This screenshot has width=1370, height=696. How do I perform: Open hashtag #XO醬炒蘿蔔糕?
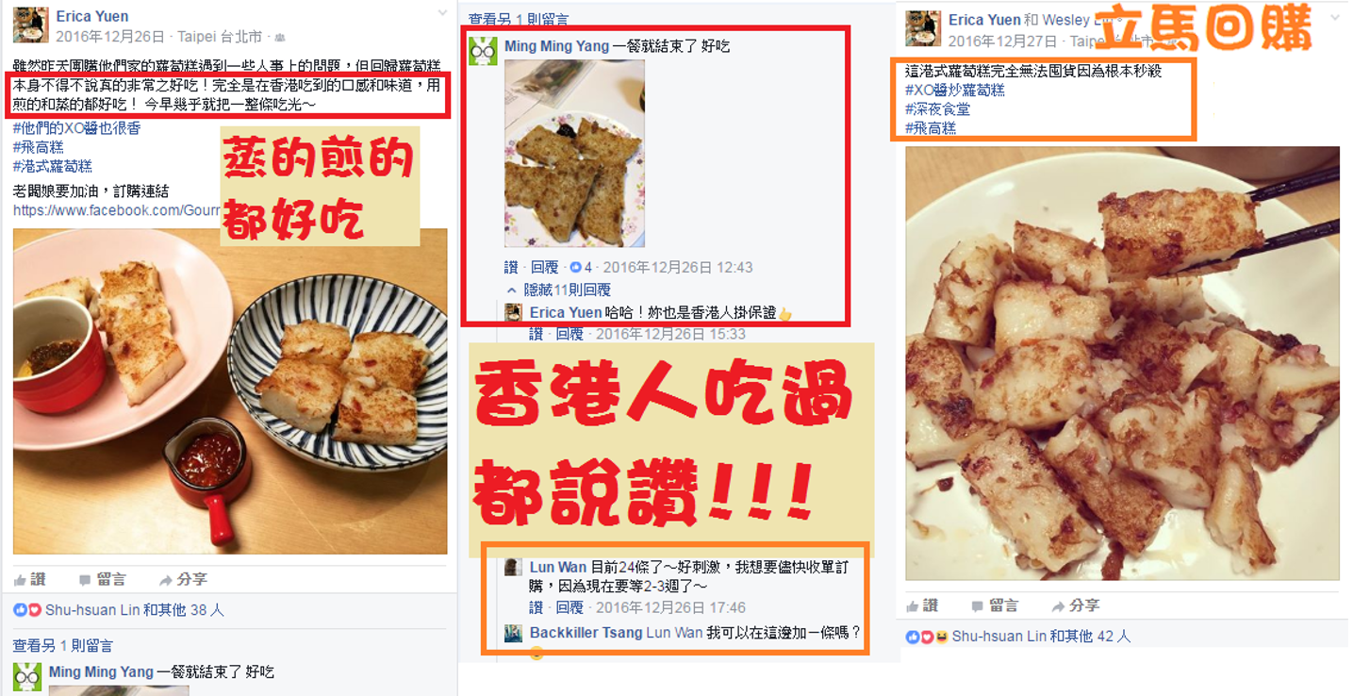(955, 90)
